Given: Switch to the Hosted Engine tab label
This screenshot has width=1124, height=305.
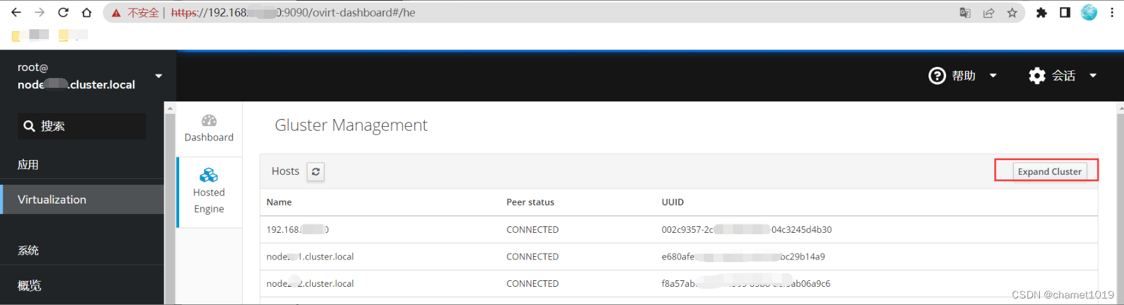Looking at the screenshot, I should (x=209, y=200).
